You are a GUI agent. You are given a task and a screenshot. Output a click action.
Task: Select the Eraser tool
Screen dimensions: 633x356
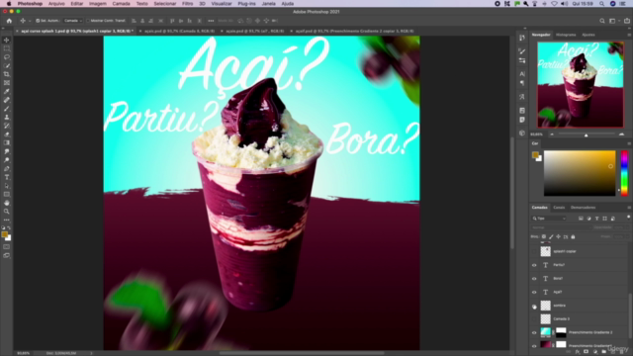pos(7,134)
